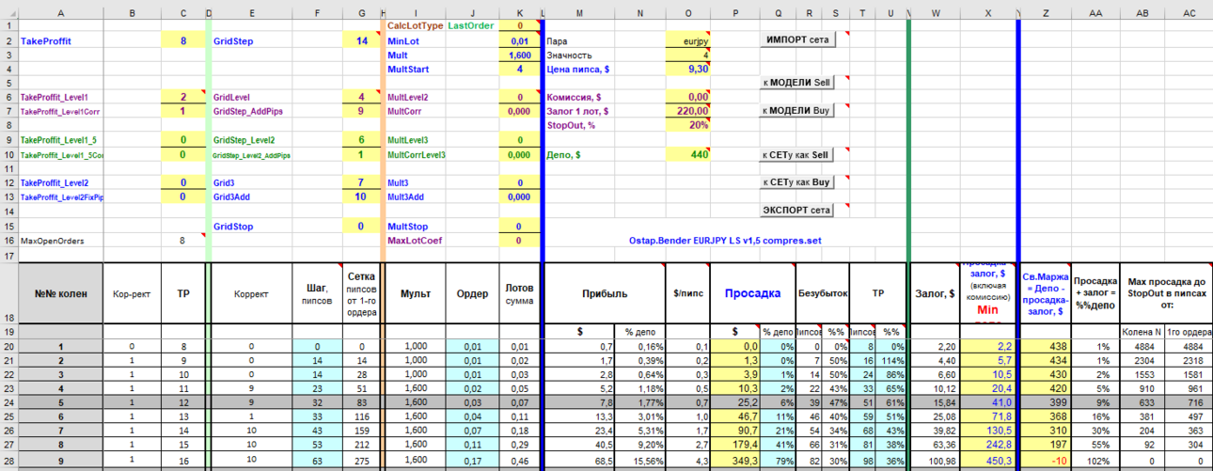Select the StopOut value cell 20%
The height and width of the screenshot is (471, 1213).
(687, 124)
